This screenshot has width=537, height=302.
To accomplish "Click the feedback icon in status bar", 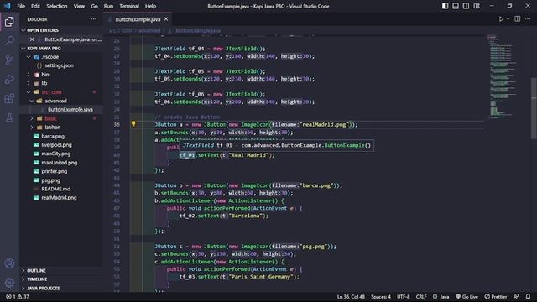I will (516, 296).
